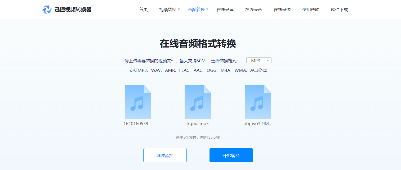Switch to the 首页 tab
This screenshot has height=170, width=401.
pyautogui.click(x=143, y=9)
